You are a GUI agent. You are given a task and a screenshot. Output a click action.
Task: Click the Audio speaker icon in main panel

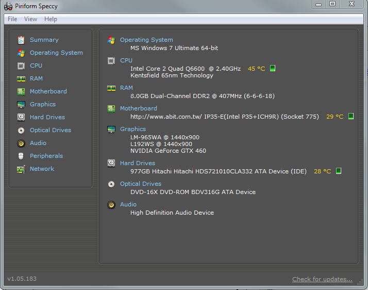111,205
